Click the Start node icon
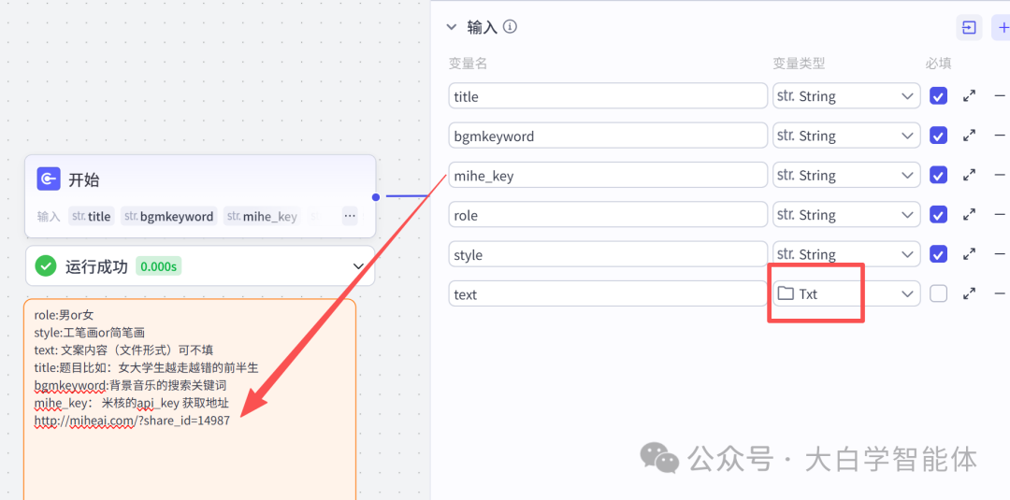 point(49,179)
